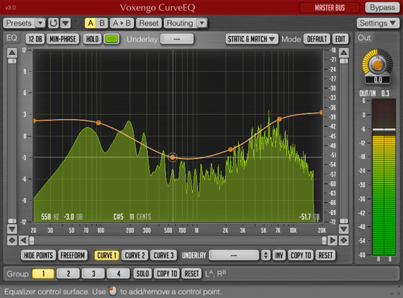Toggle the Bypass button
Viewport: 403px width, 298px height.
tap(381, 7)
